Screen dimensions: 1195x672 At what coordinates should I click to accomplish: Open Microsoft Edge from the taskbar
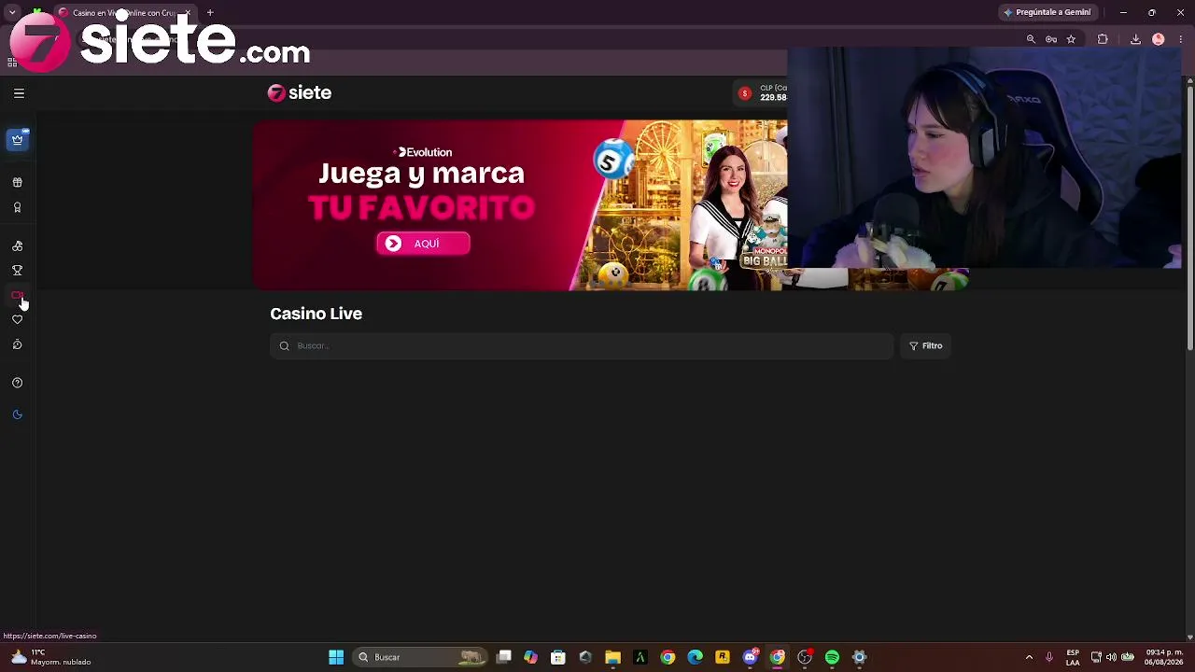coord(695,657)
